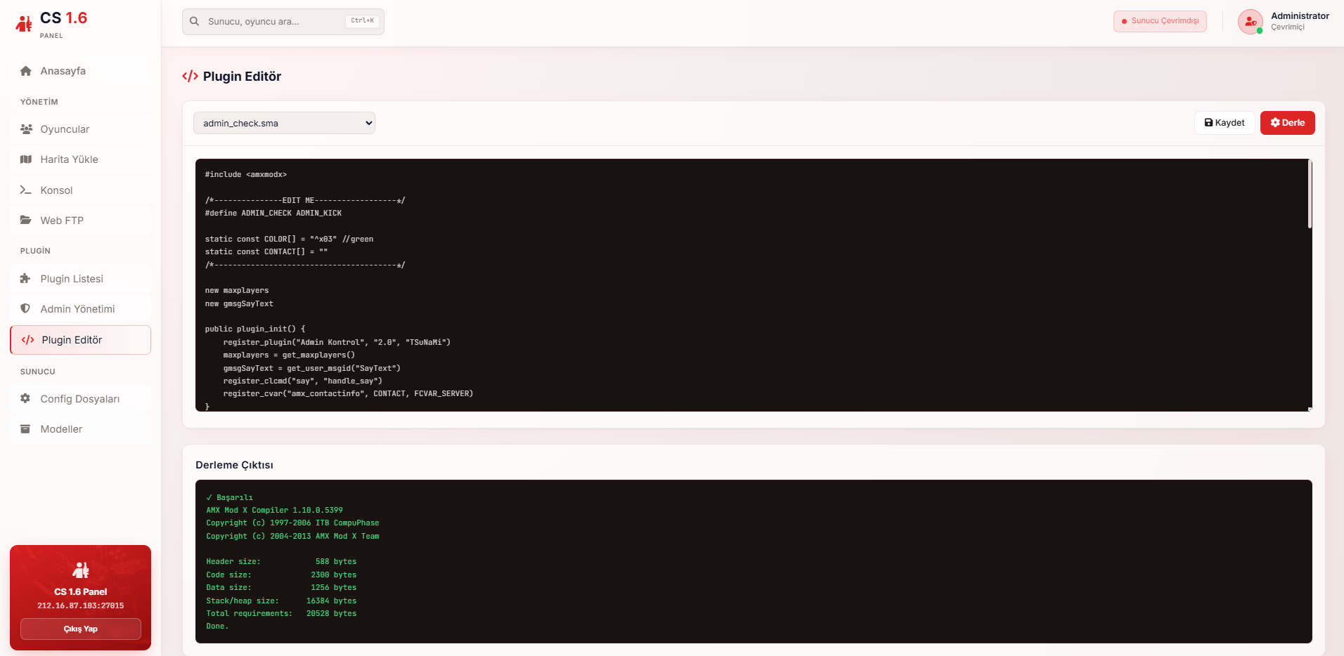Click the 'public plugin_init() {' code line
The height and width of the screenshot is (656, 1344).
pos(255,329)
